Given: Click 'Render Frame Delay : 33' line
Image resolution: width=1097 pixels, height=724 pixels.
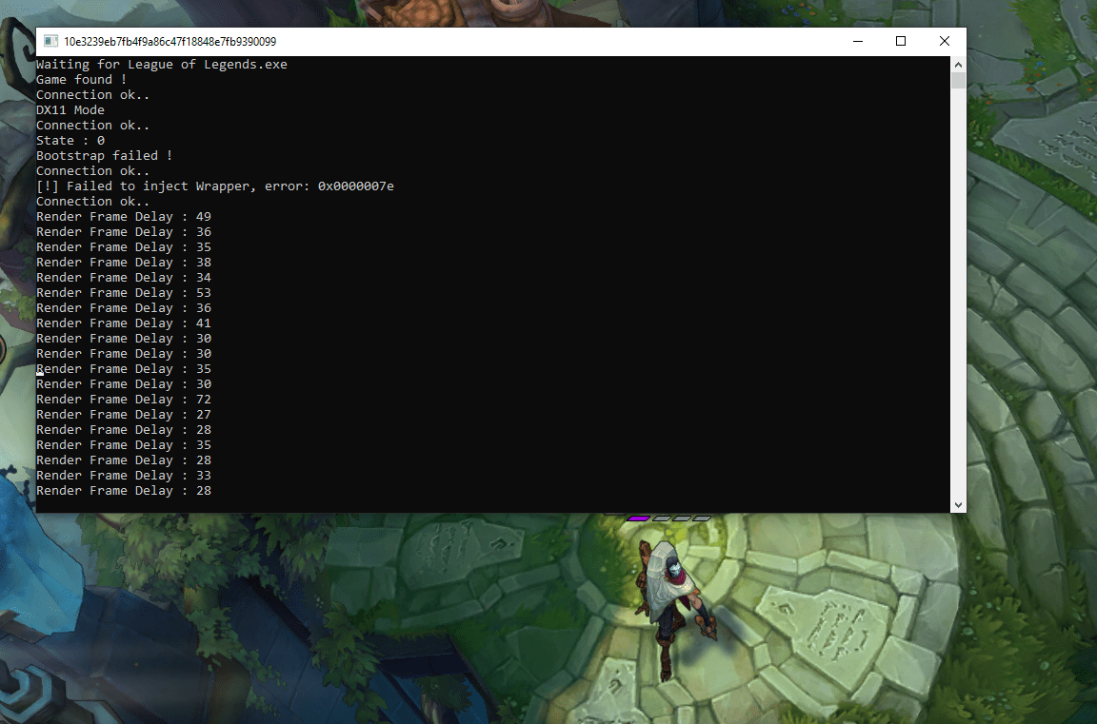Looking at the screenshot, I should [x=123, y=475].
